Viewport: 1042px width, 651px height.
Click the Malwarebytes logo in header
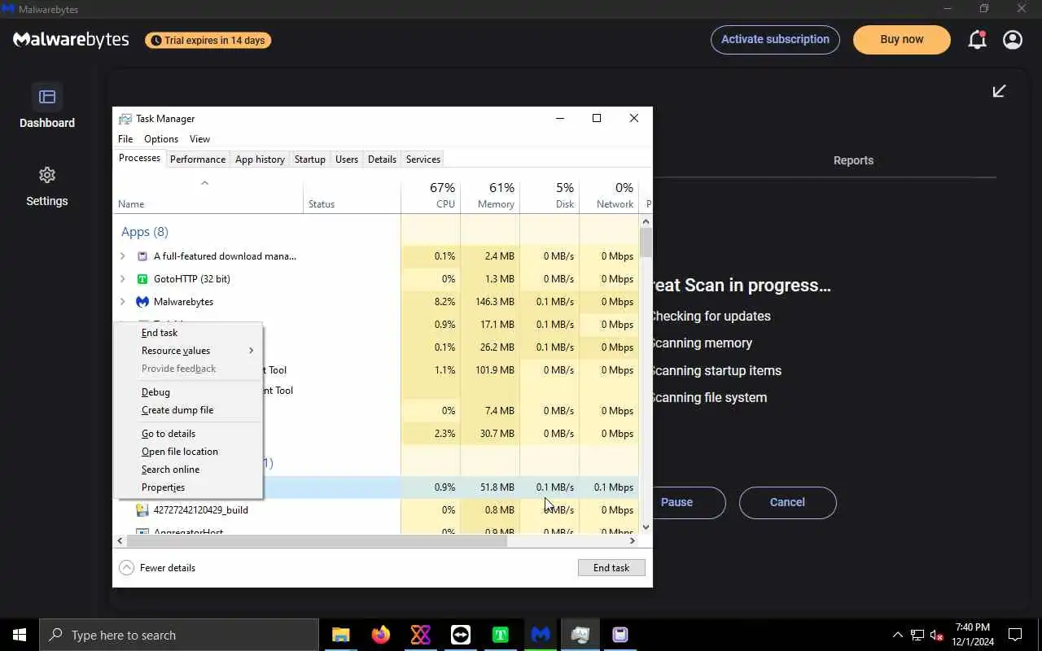coord(71,40)
